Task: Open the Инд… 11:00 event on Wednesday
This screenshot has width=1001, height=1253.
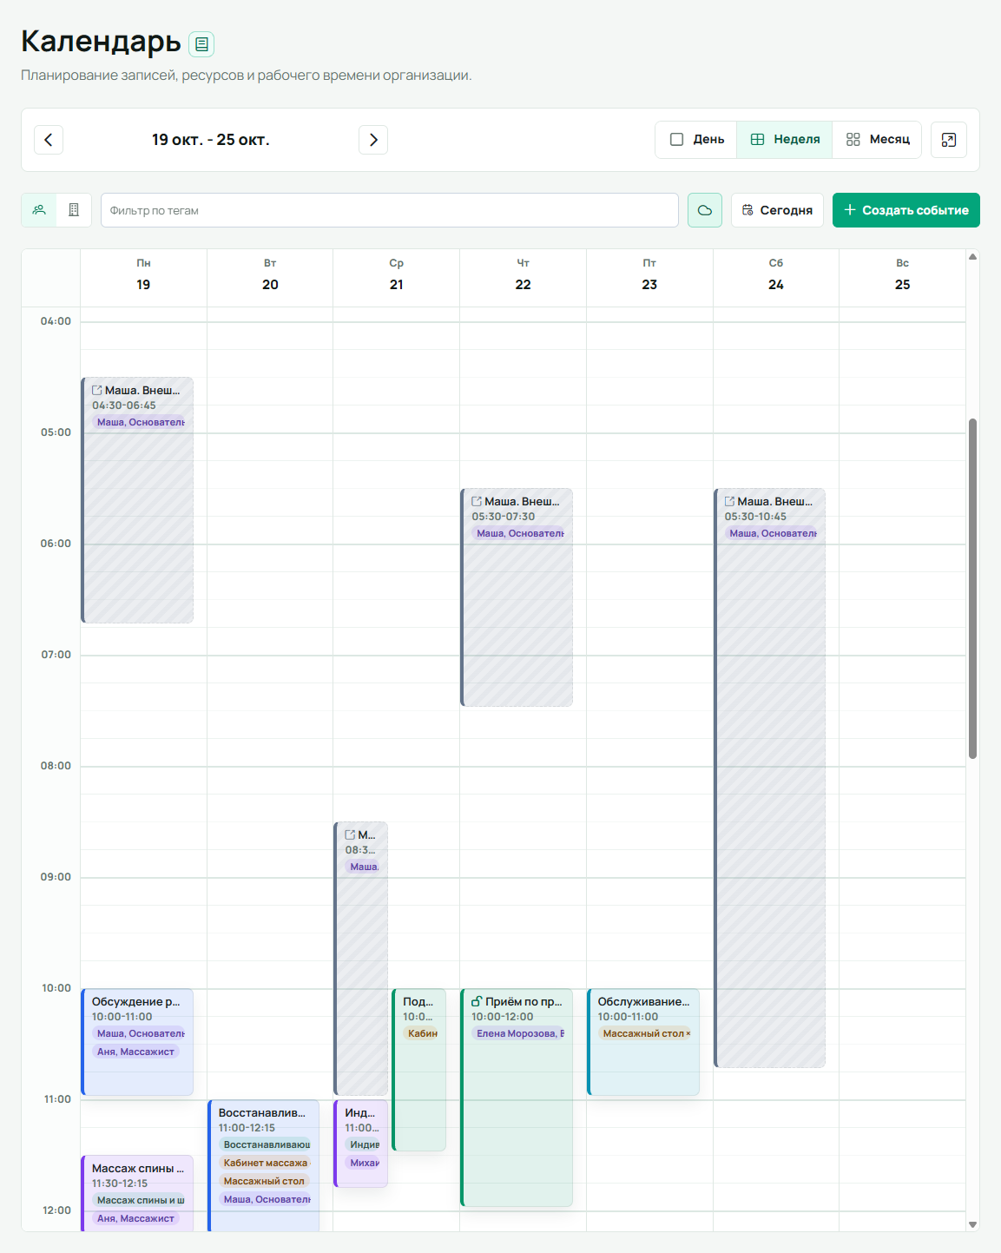Action: 361,1144
